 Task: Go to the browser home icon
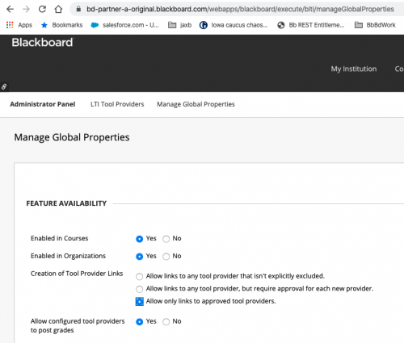point(58,9)
